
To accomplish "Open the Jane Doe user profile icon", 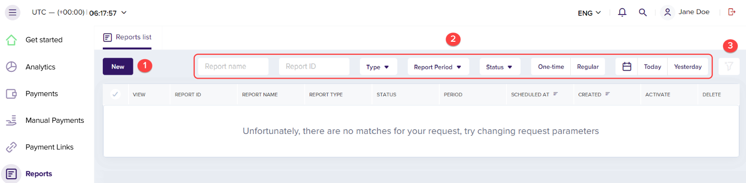I will click(667, 13).
